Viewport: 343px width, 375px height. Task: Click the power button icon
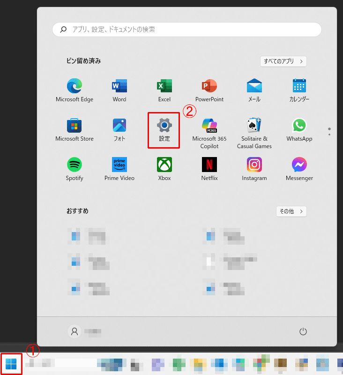click(303, 331)
